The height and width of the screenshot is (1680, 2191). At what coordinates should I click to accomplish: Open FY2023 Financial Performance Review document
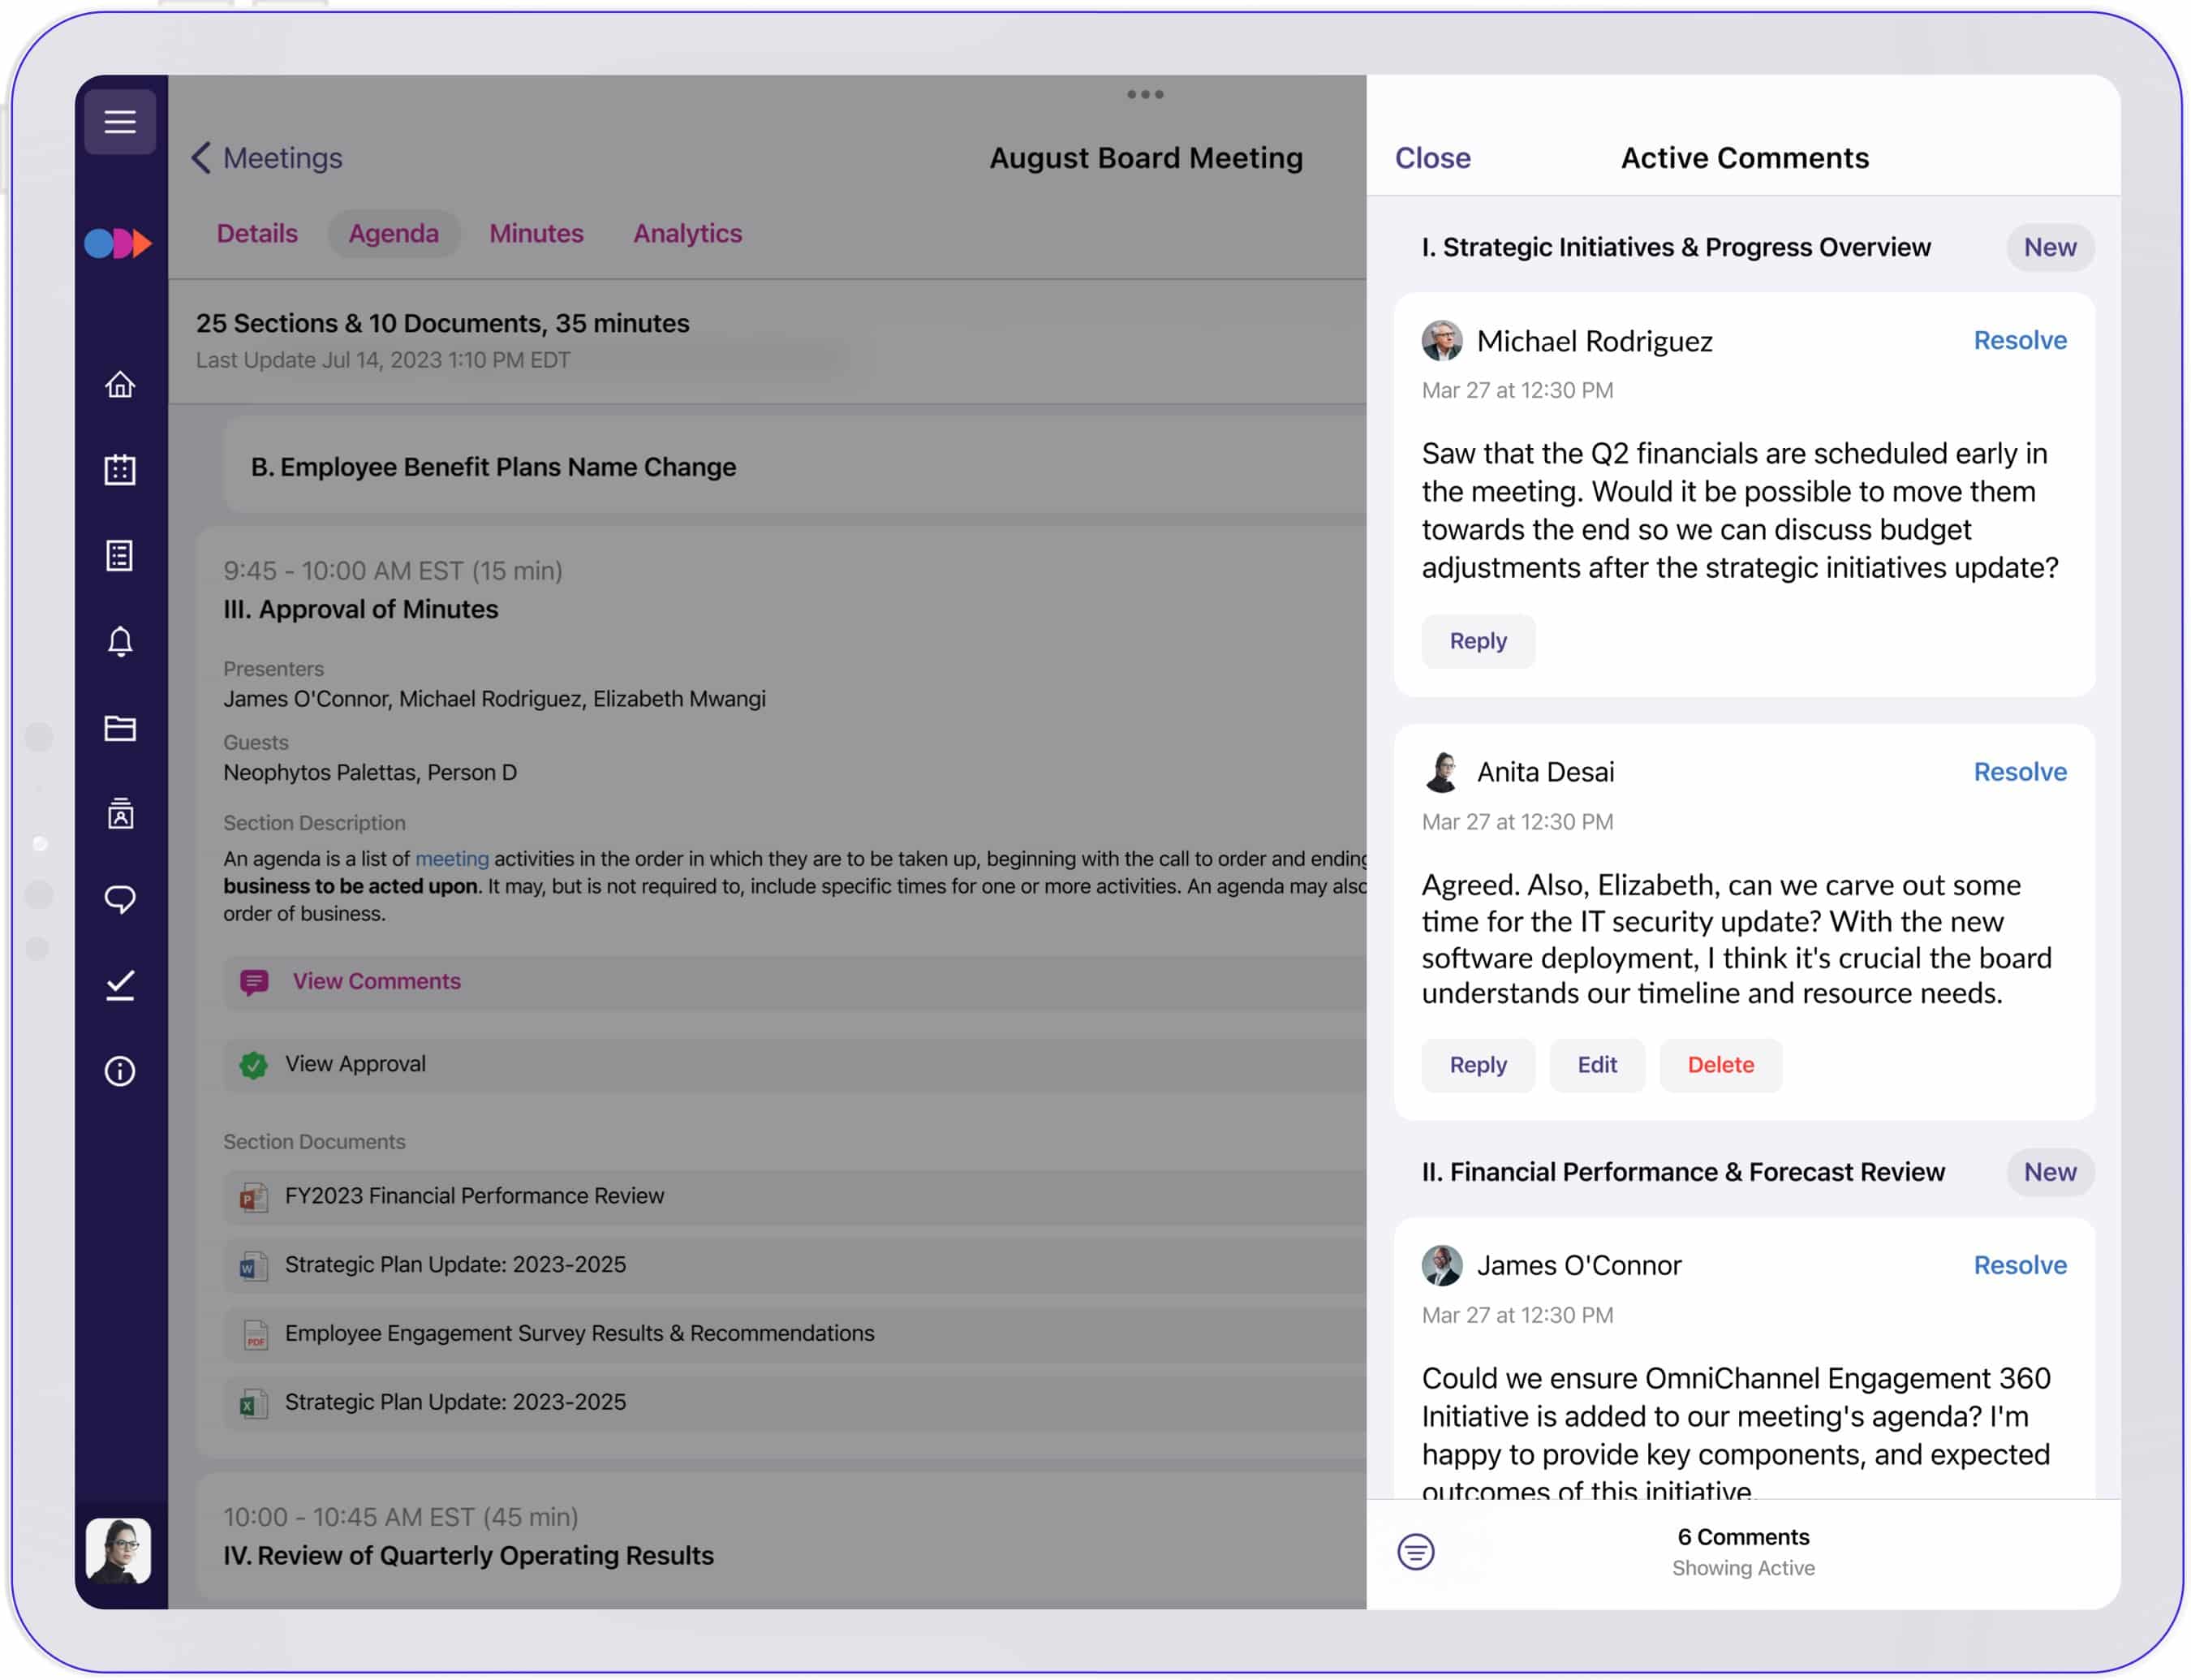tap(474, 1196)
